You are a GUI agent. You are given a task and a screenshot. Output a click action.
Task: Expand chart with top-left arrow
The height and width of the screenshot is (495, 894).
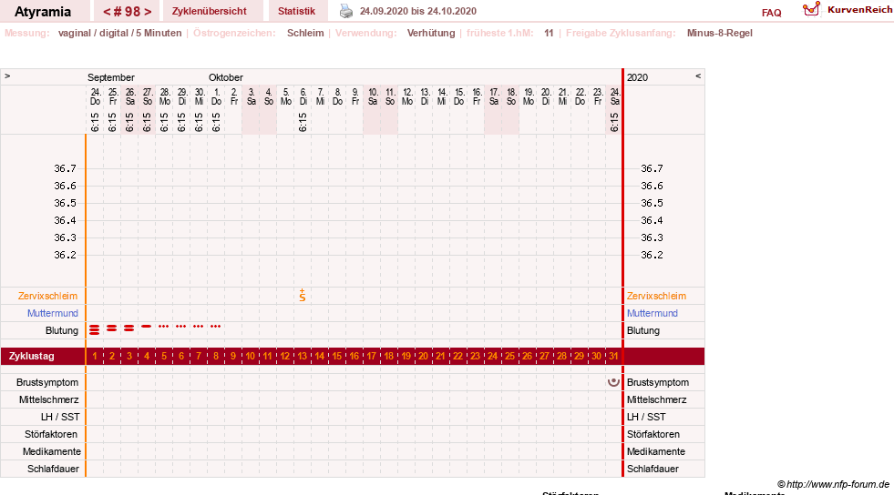[x=7, y=76]
